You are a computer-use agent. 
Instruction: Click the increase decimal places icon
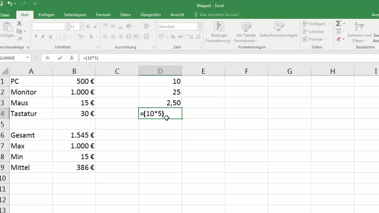[190, 37]
